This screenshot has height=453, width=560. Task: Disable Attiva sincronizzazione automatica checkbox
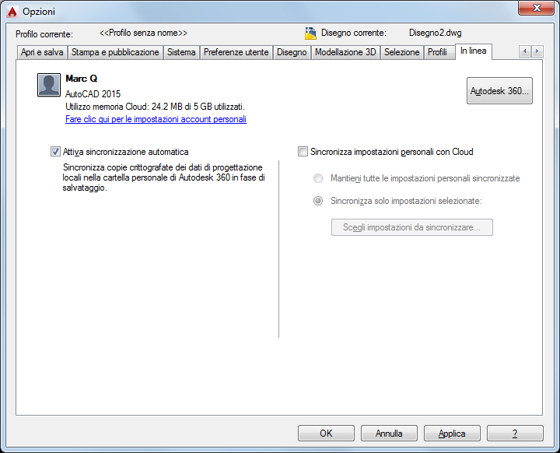[x=55, y=152]
